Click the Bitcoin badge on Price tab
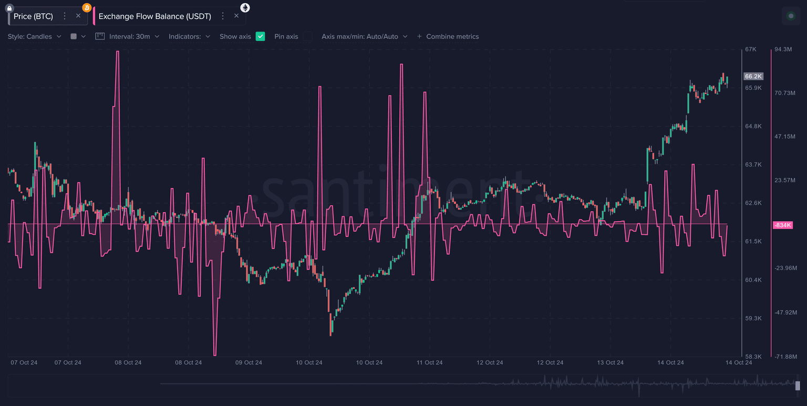The width and height of the screenshot is (807, 406). coord(87,7)
